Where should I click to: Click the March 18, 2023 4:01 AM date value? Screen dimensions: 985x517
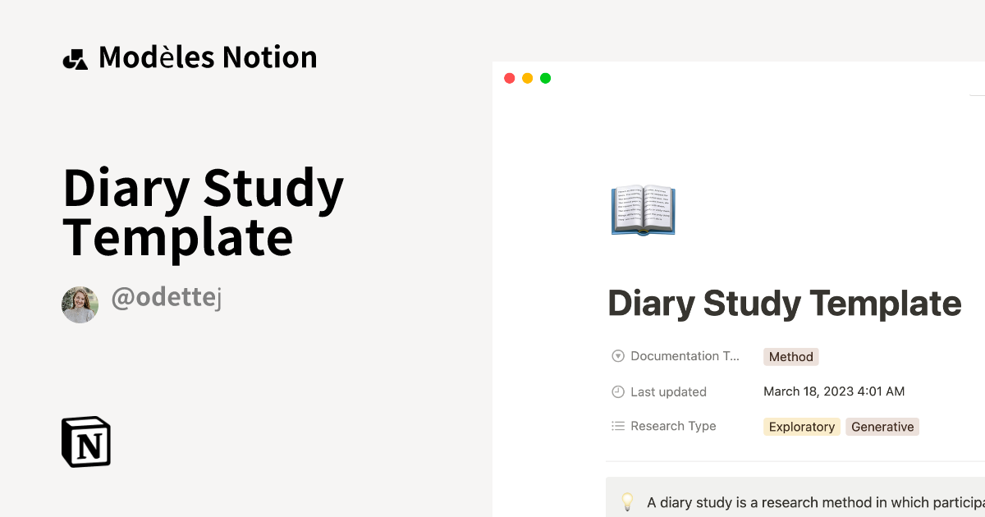(834, 391)
